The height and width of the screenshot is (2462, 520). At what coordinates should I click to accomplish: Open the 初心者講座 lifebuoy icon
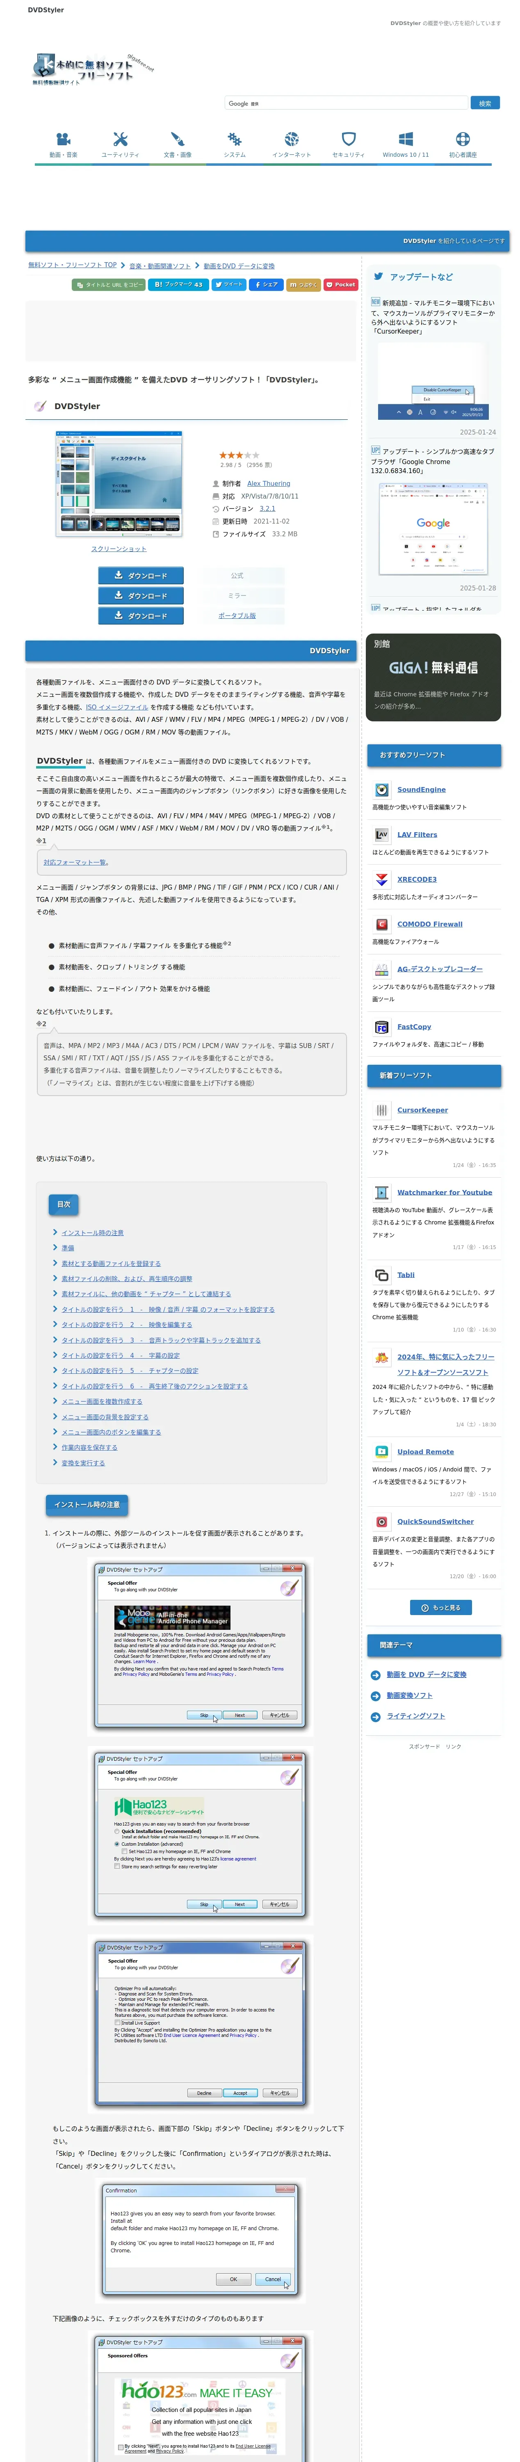click(463, 139)
